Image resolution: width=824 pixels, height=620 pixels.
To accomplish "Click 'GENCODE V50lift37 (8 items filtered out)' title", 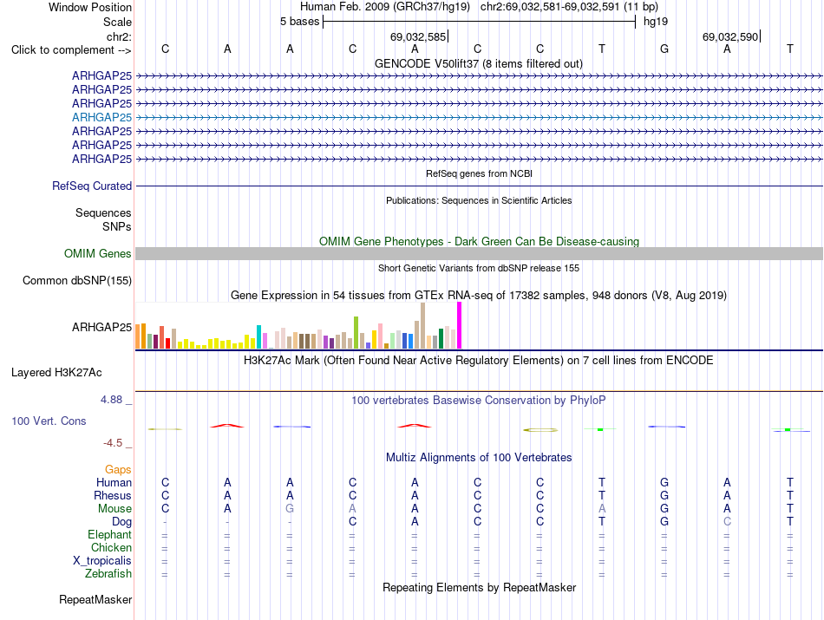I will (x=479, y=63).
